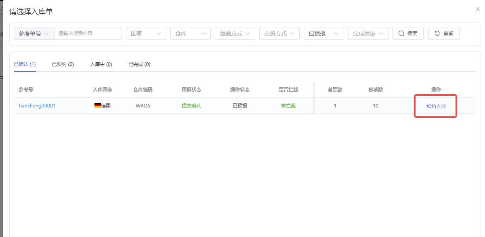Screen dimensions: 485x237
Task: Open the 交货方式 dropdown
Action: 279,33
